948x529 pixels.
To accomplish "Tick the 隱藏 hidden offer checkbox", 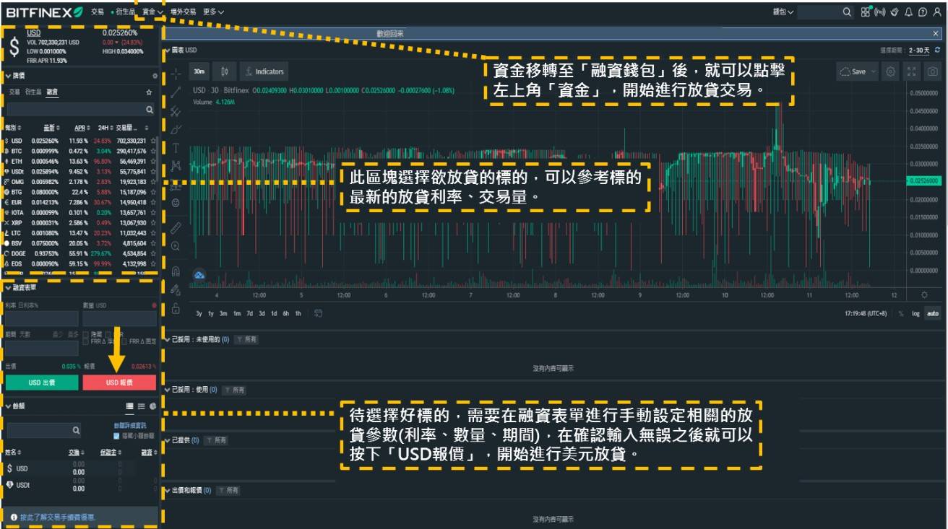I will 86,334.
